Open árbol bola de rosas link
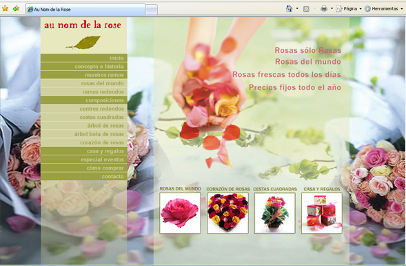406x266 pixels. 84,134
